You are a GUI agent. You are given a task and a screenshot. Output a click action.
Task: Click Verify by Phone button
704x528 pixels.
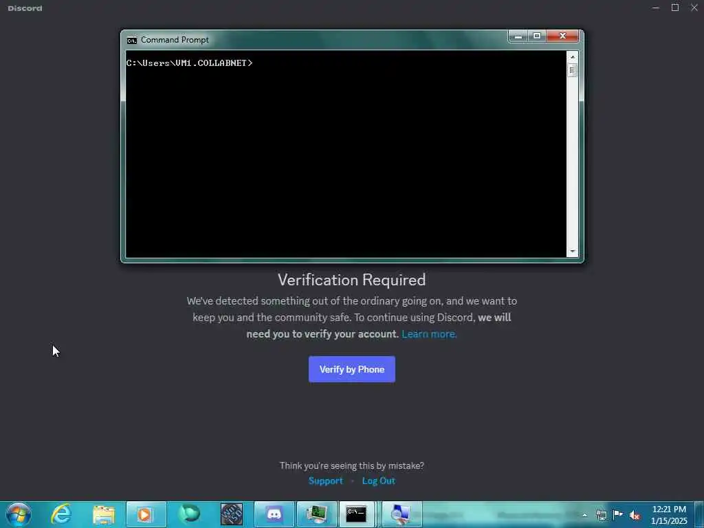coord(351,369)
